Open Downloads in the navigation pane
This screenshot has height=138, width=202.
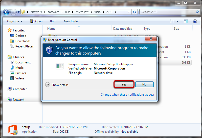23,41
